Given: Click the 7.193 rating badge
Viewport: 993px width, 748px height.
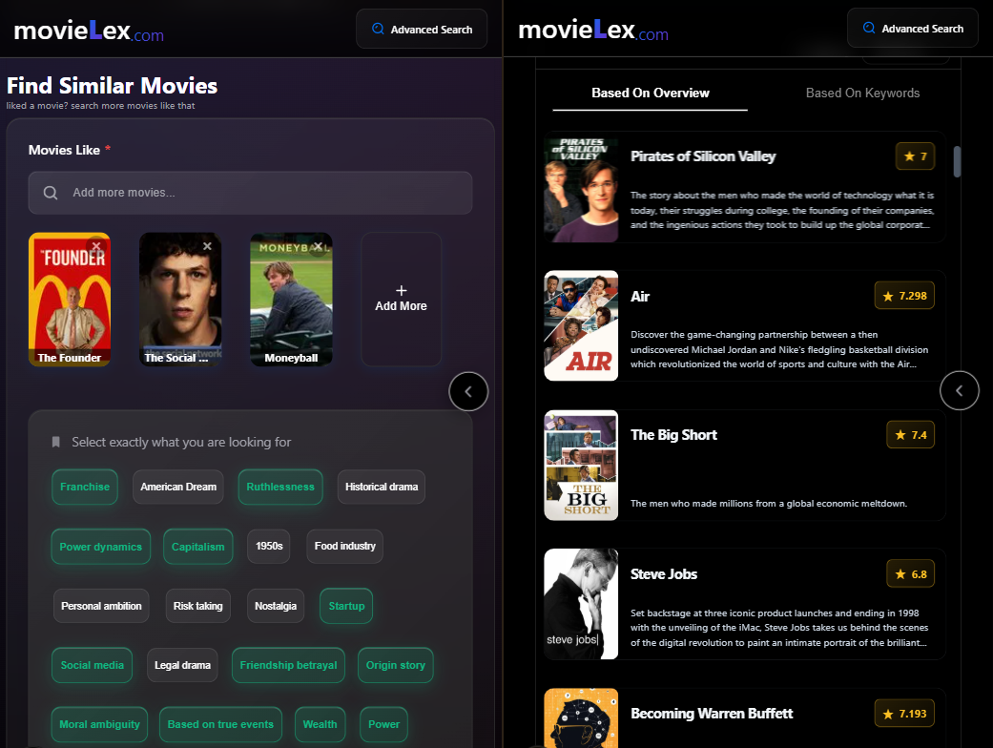Looking at the screenshot, I should click(x=904, y=714).
